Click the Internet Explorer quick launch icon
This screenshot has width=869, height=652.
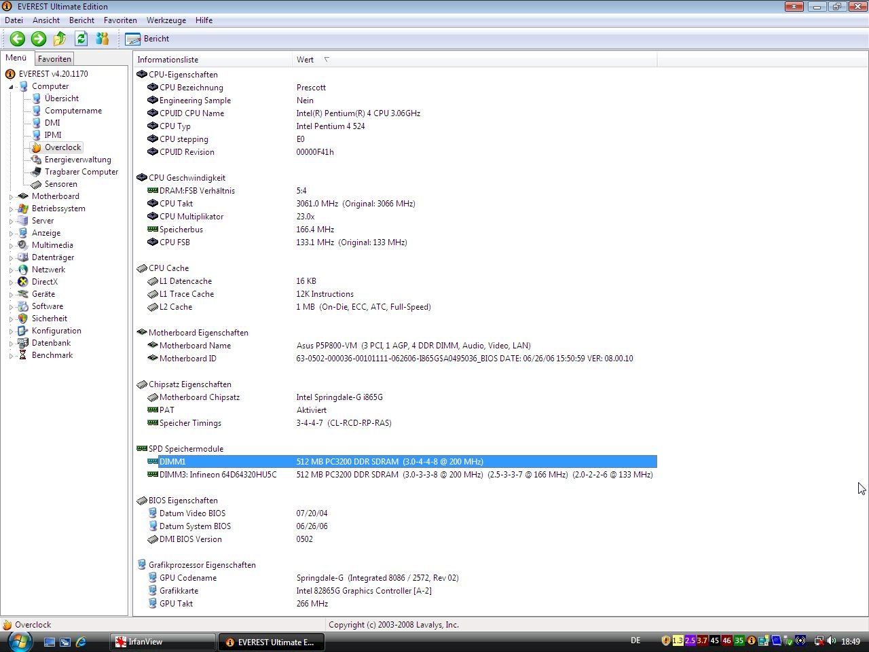[81, 642]
